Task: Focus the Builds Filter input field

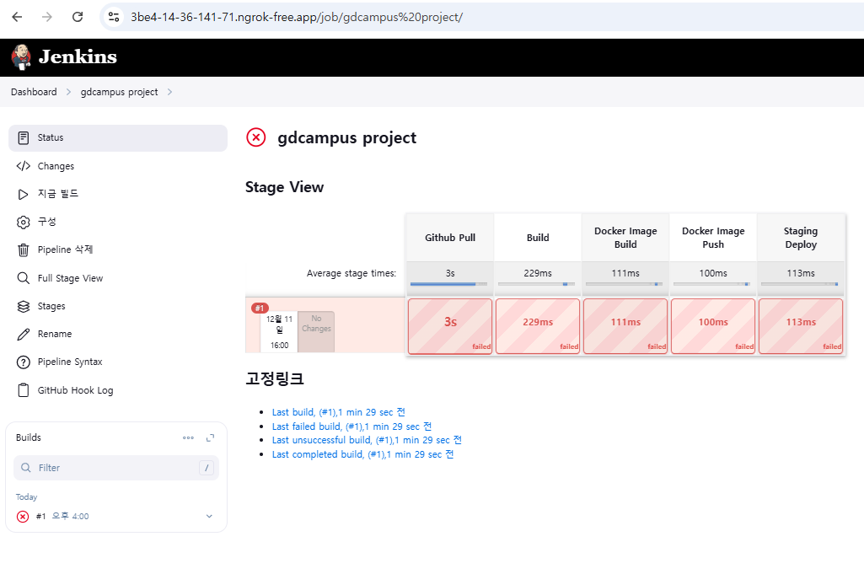Action: tap(116, 468)
